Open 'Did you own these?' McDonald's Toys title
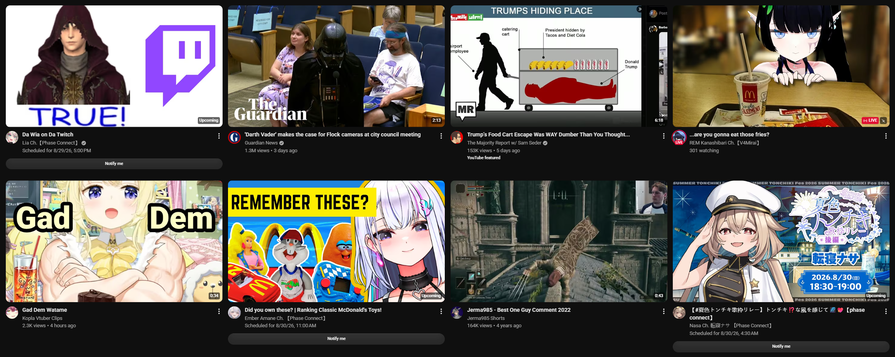The width and height of the screenshot is (895, 357). tap(313, 310)
